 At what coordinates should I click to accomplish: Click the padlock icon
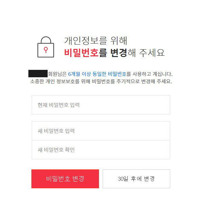pos(46,47)
